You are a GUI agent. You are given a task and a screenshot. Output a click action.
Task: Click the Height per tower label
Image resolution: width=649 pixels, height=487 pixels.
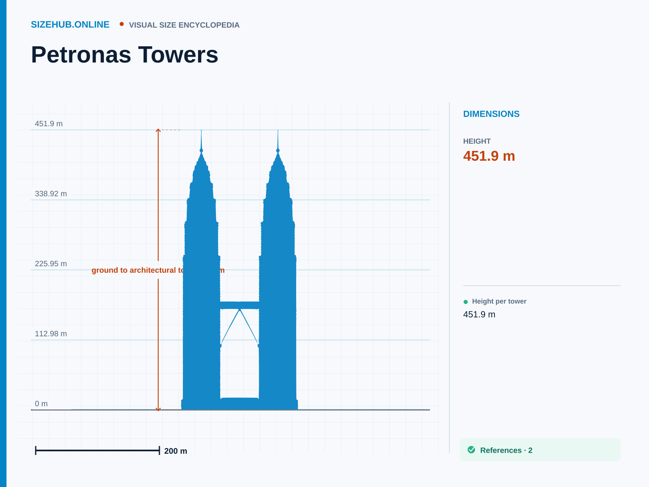coord(499,301)
